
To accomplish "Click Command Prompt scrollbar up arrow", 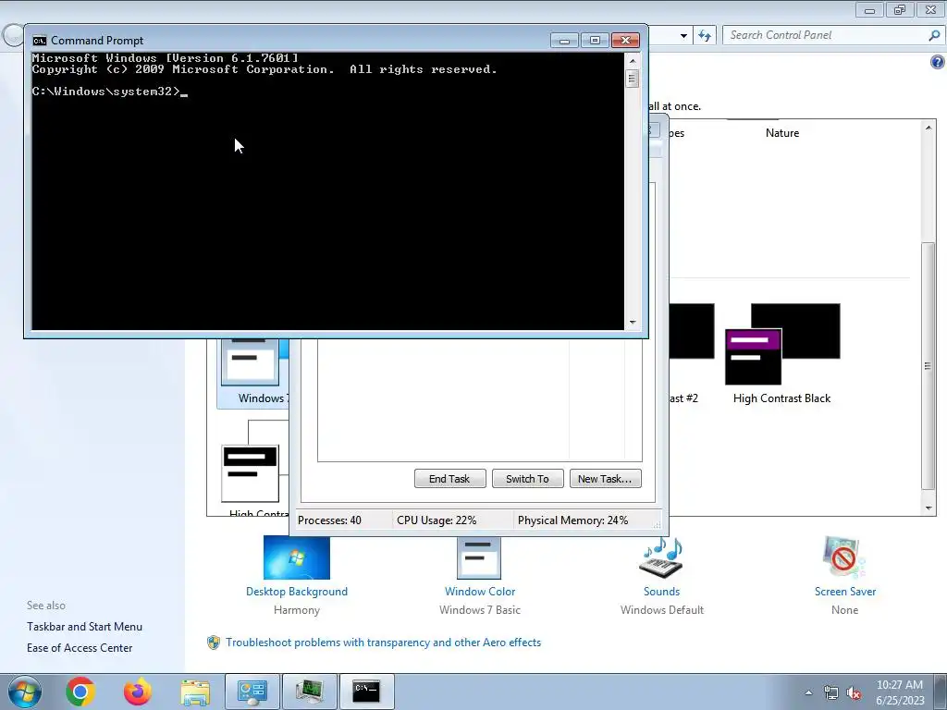I will coord(633,61).
